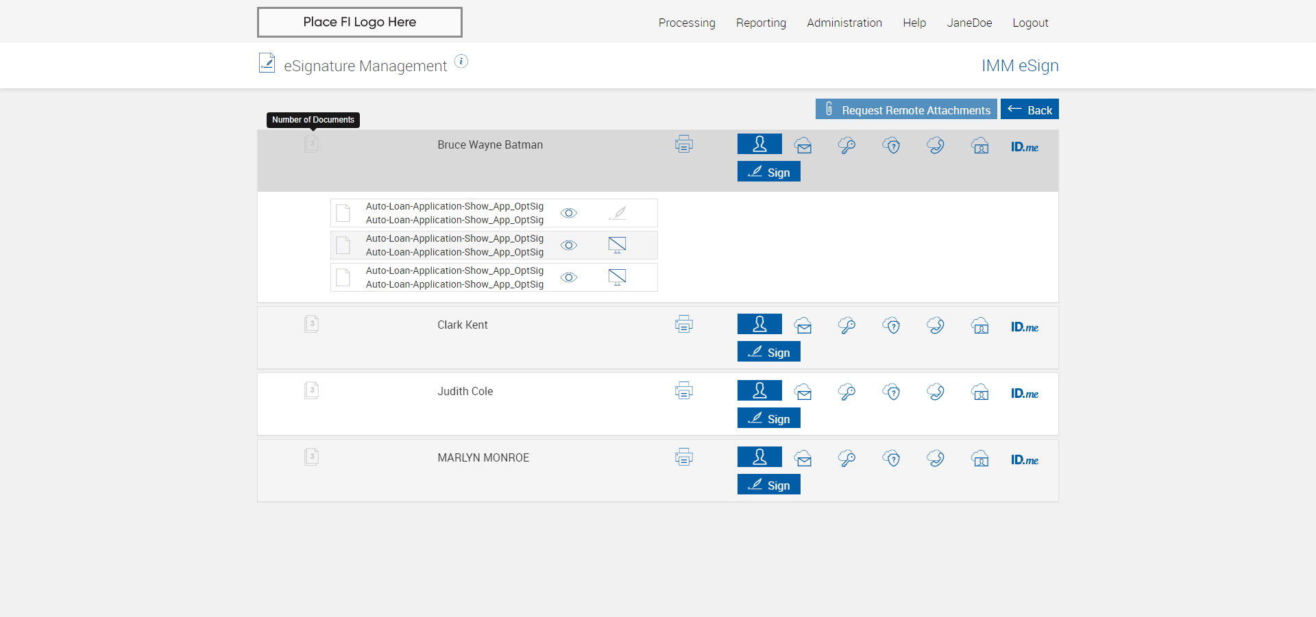
Task: Click the Clark Kent name
Action: point(463,325)
